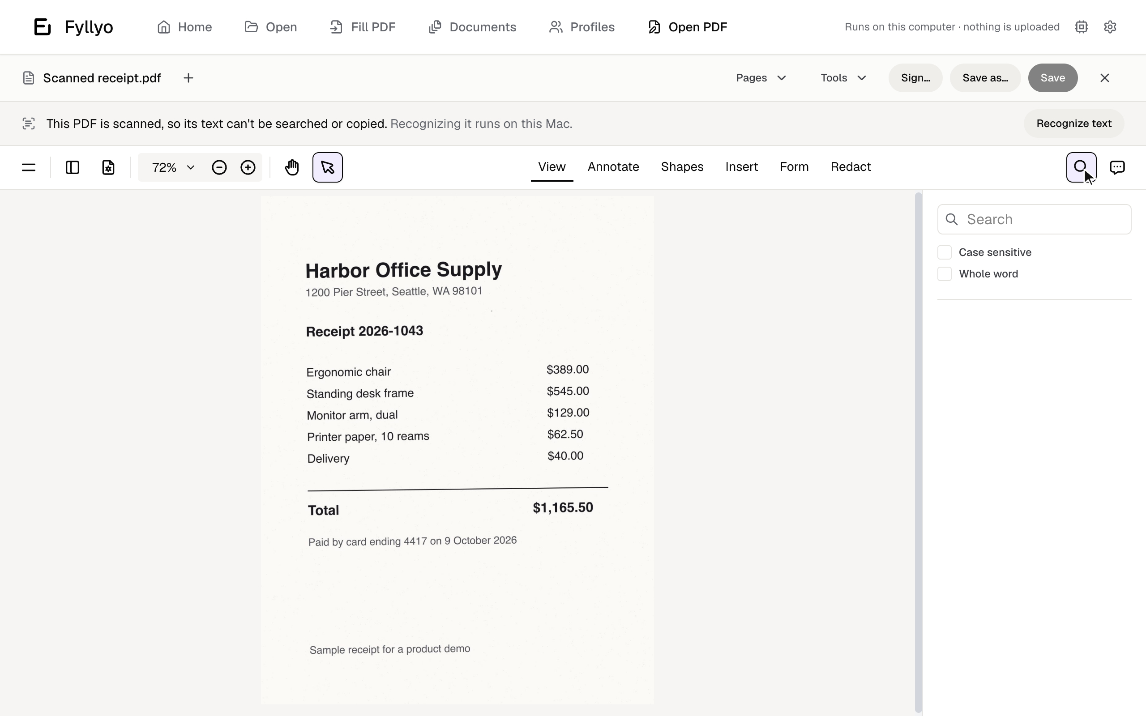Switch to the Insert tab

coord(742,166)
